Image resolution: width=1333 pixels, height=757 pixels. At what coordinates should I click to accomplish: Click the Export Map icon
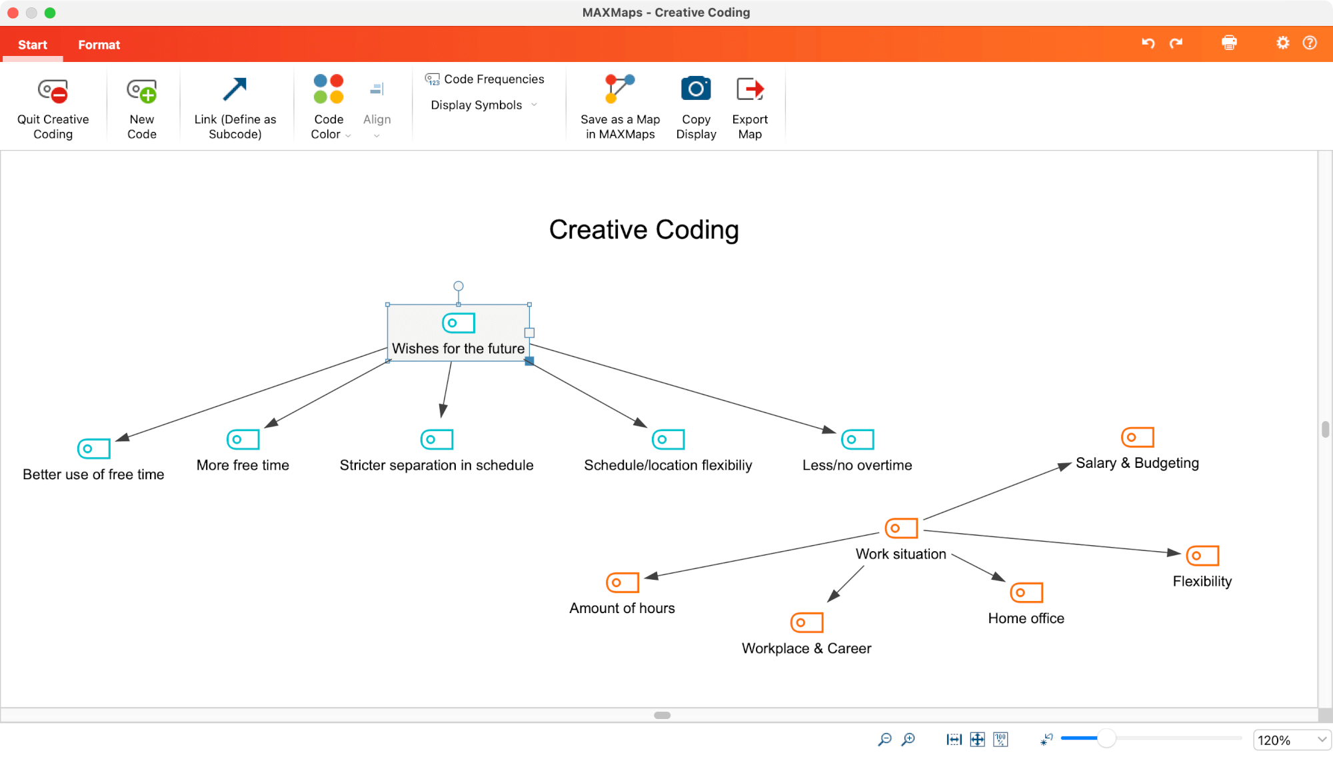(750, 89)
